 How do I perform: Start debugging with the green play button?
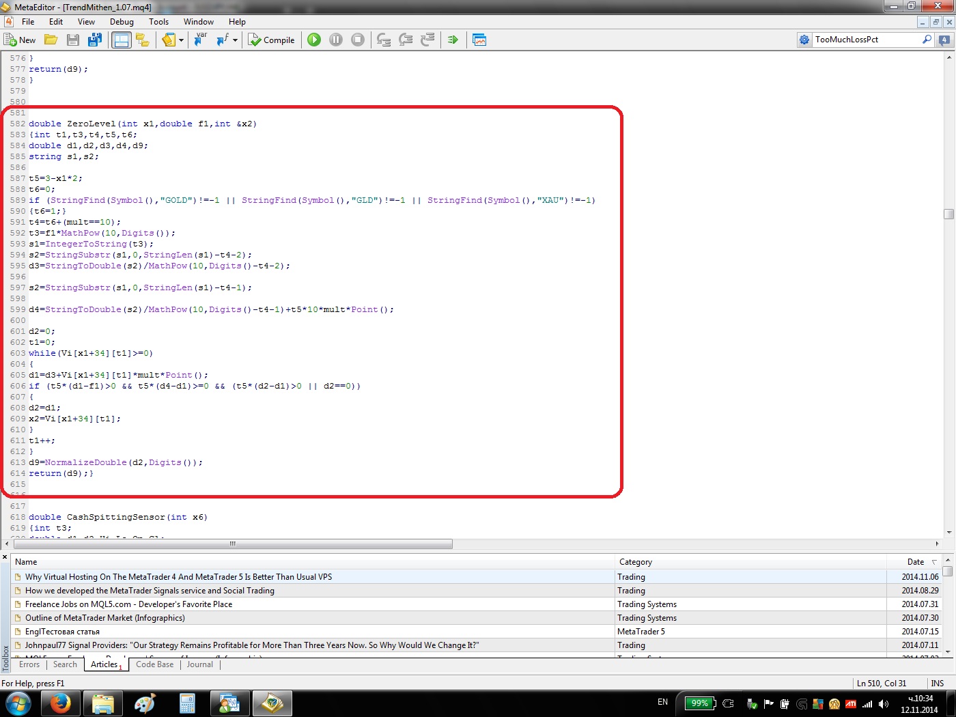tap(314, 40)
